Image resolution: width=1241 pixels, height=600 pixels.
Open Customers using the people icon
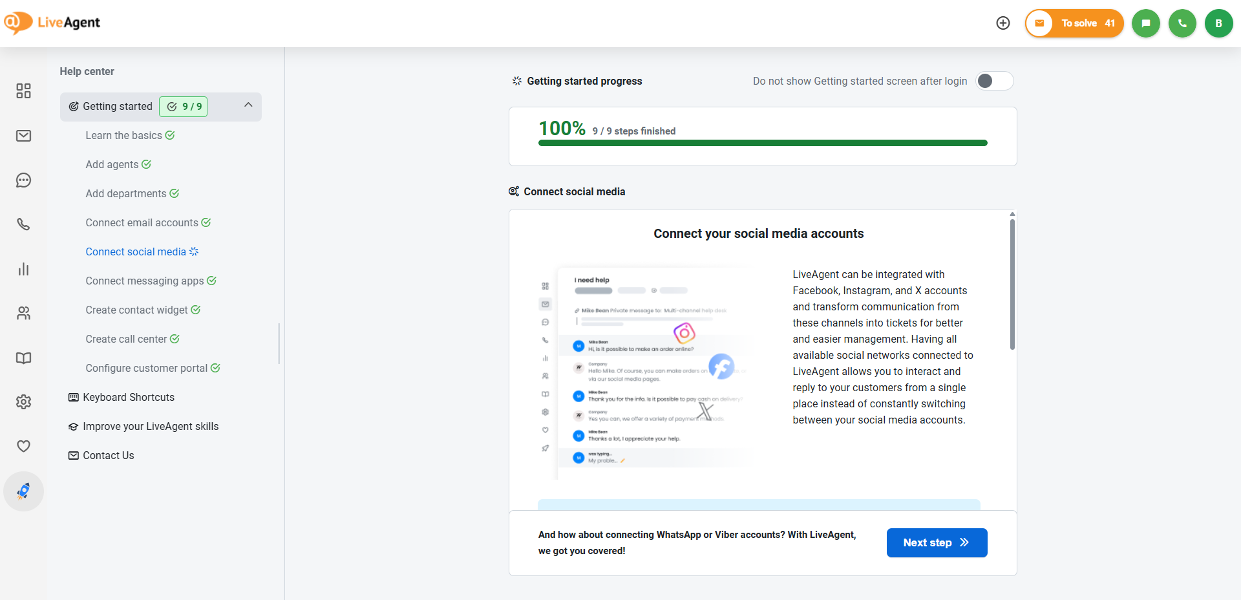coord(23,313)
